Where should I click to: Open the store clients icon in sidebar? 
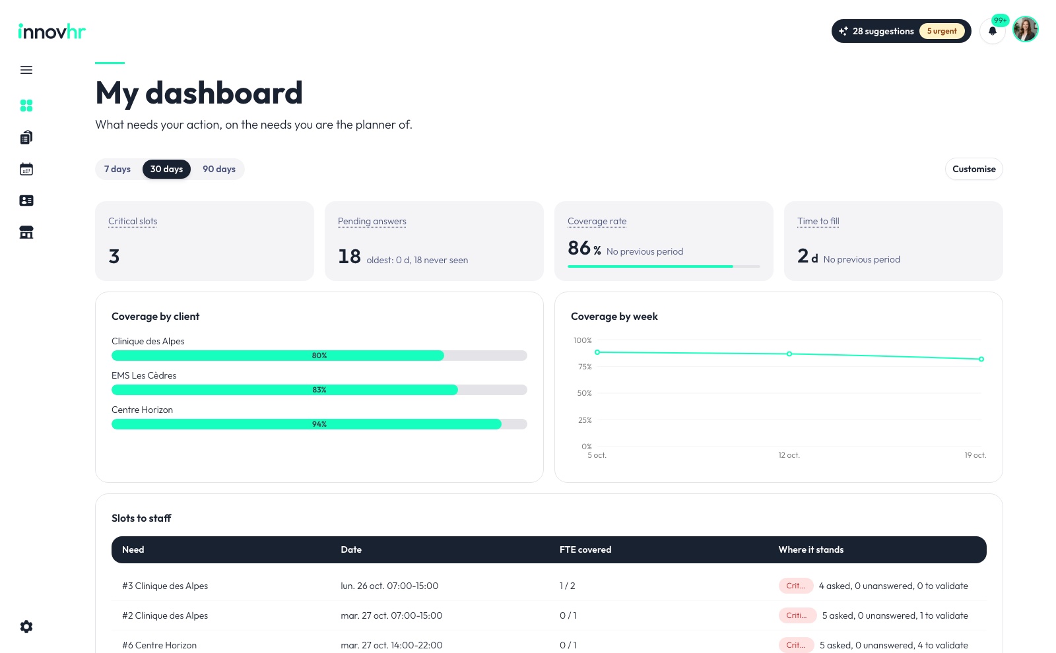tap(26, 232)
